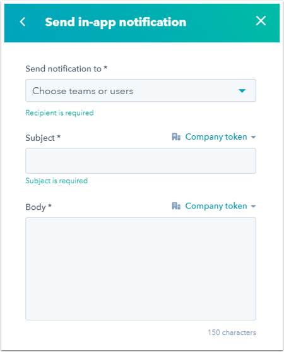Open the Body Company token link
284x352 pixels.
coord(216,206)
